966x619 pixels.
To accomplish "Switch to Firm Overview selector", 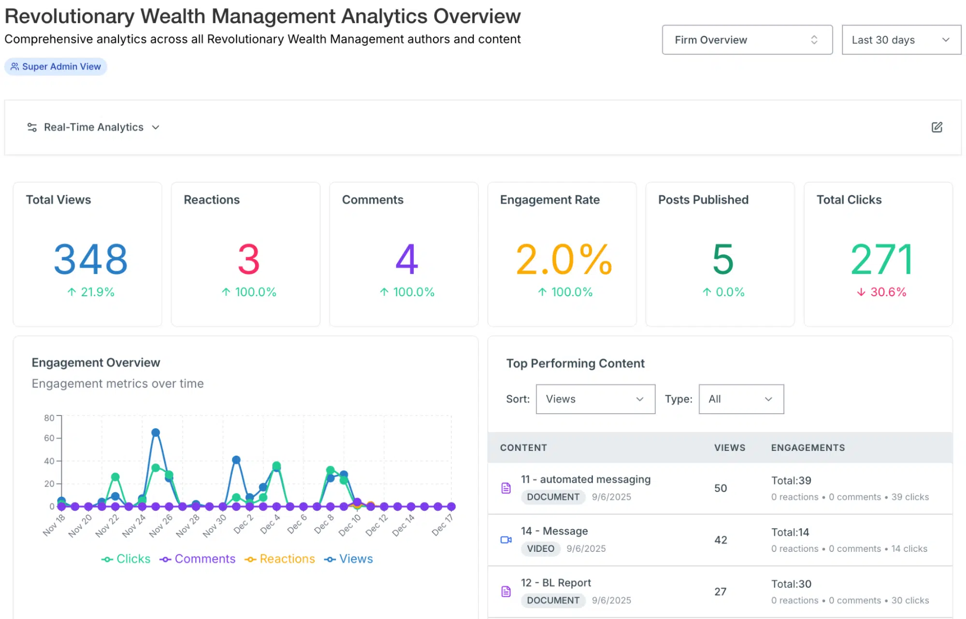I will click(747, 40).
